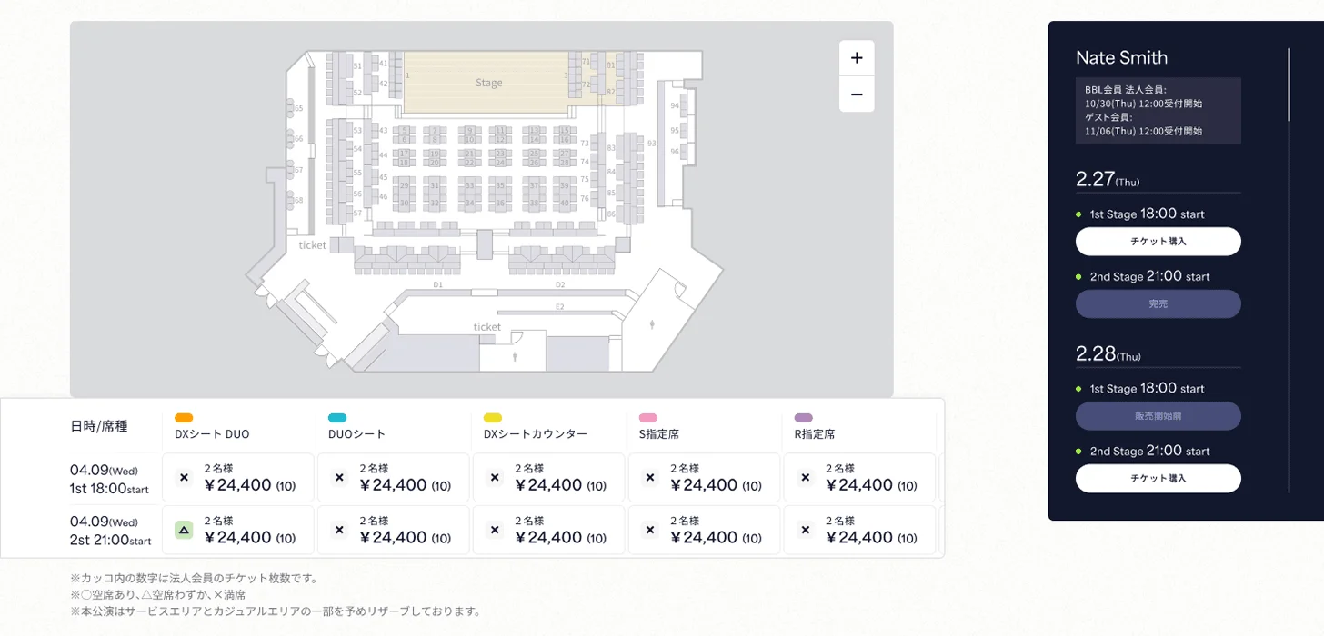Click the 完売 button for 2.27 2nd Stage

1158,304
